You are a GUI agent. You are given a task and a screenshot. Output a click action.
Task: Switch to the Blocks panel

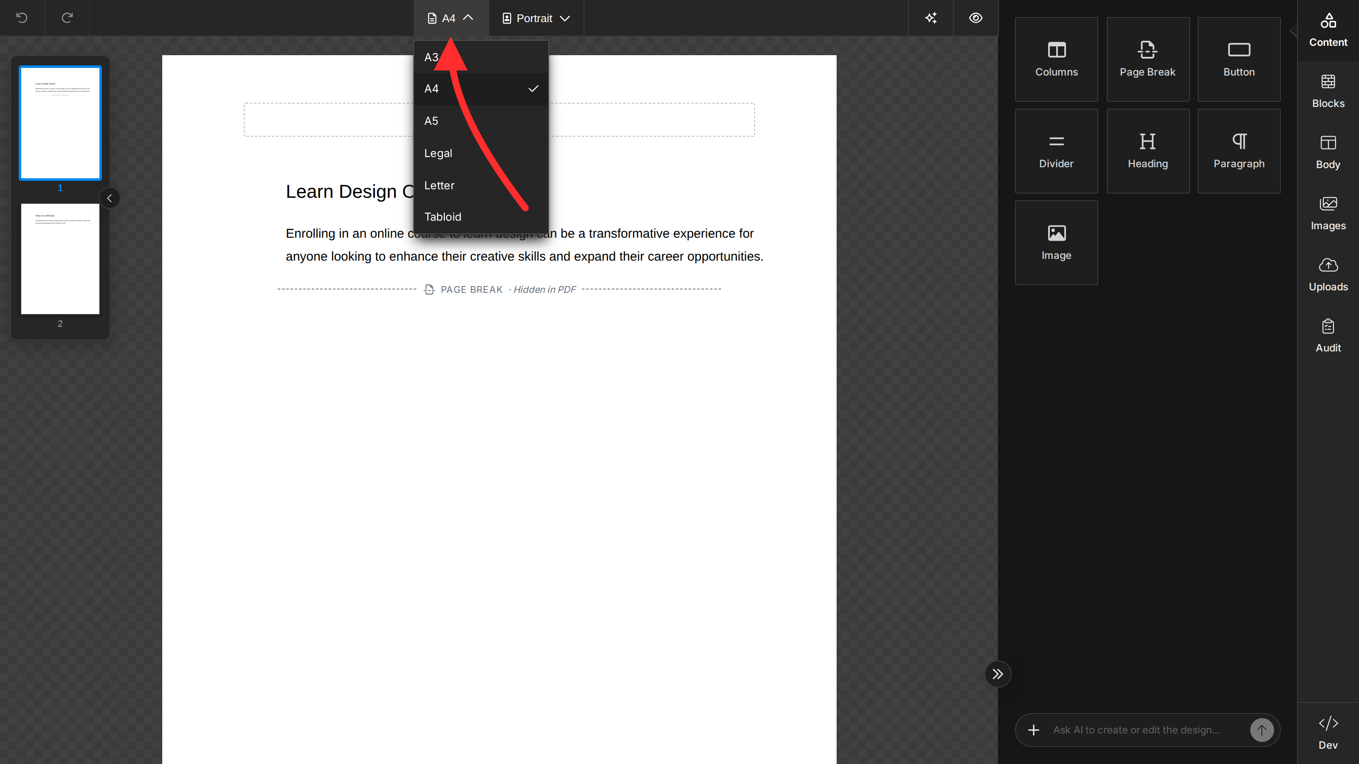(1328, 91)
